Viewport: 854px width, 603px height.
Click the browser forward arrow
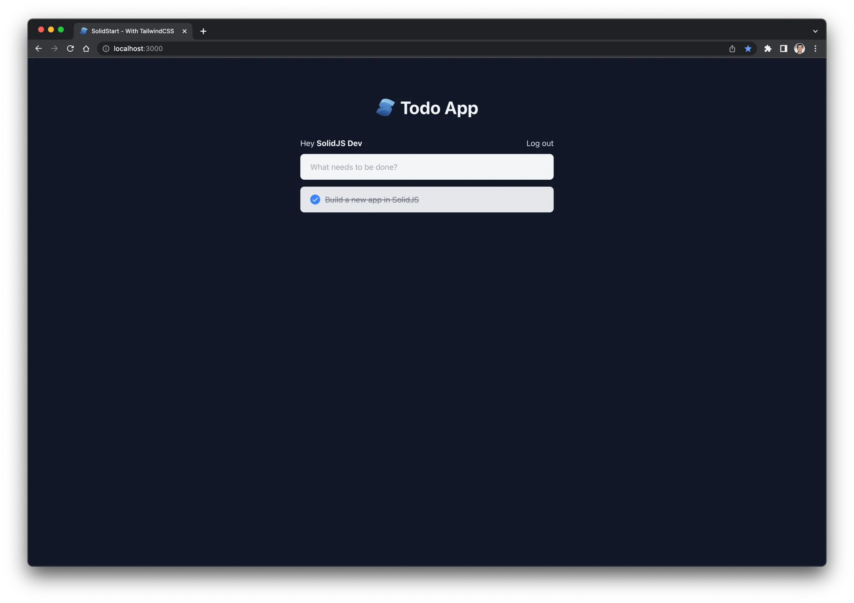click(x=54, y=49)
